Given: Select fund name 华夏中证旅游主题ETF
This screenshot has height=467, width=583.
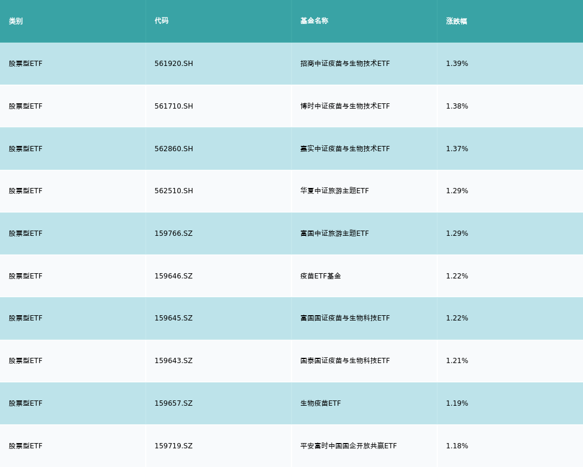Looking at the screenshot, I should coord(335,191).
